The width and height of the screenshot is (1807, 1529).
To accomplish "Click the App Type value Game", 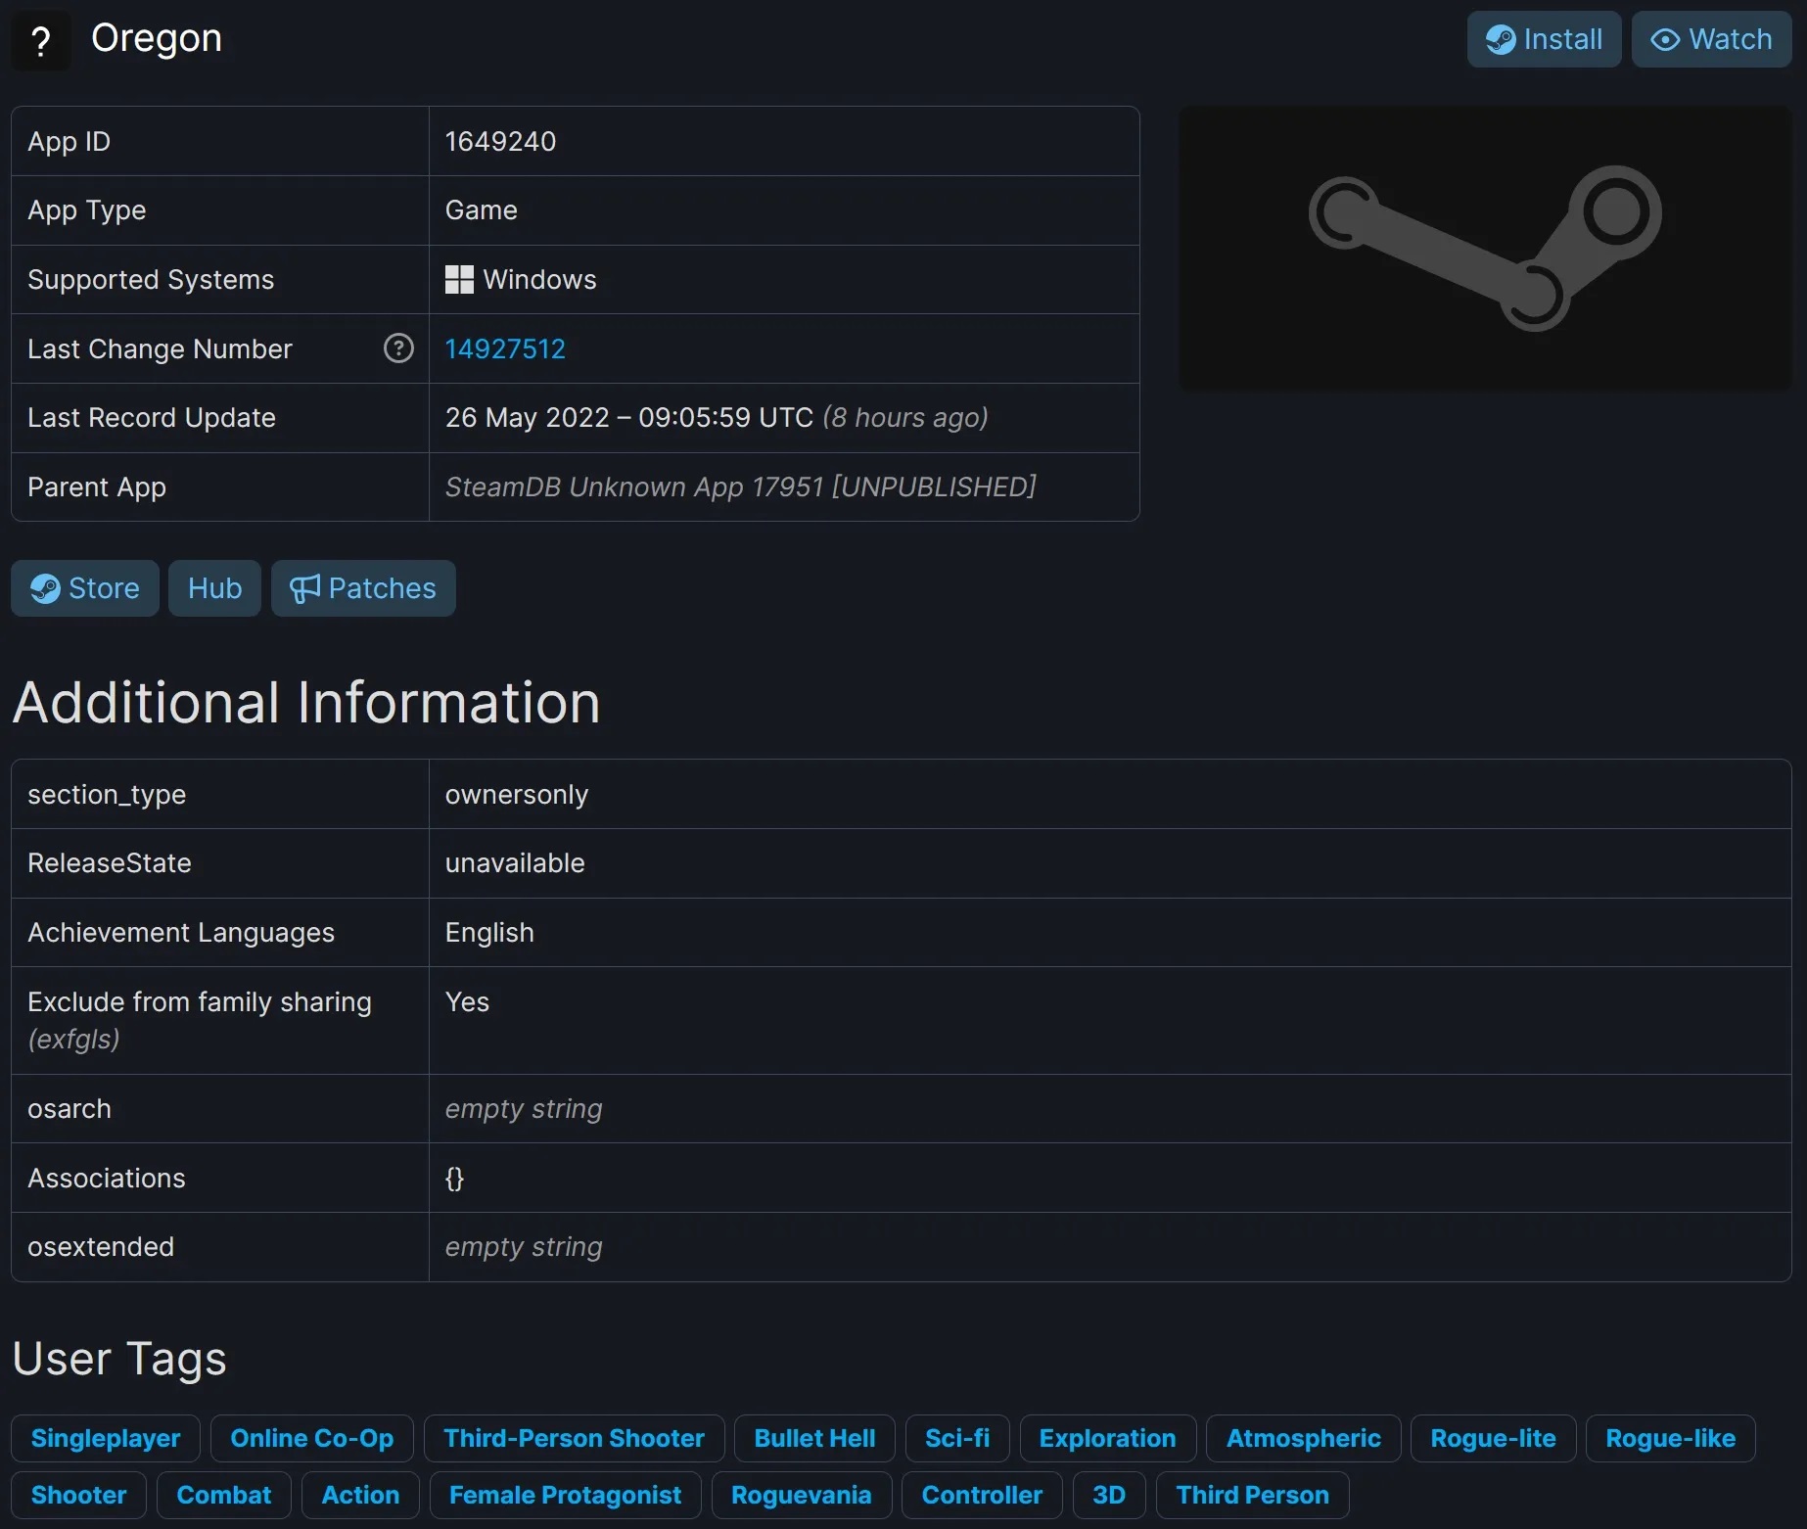I will tap(482, 210).
